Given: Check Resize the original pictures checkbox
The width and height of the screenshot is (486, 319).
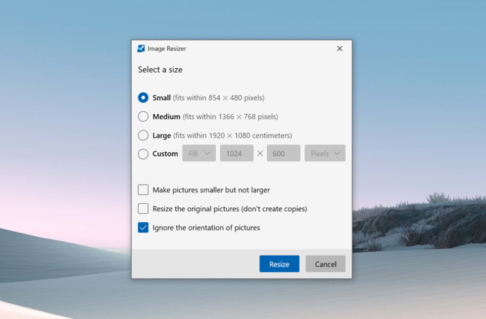Looking at the screenshot, I should [x=143, y=209].
